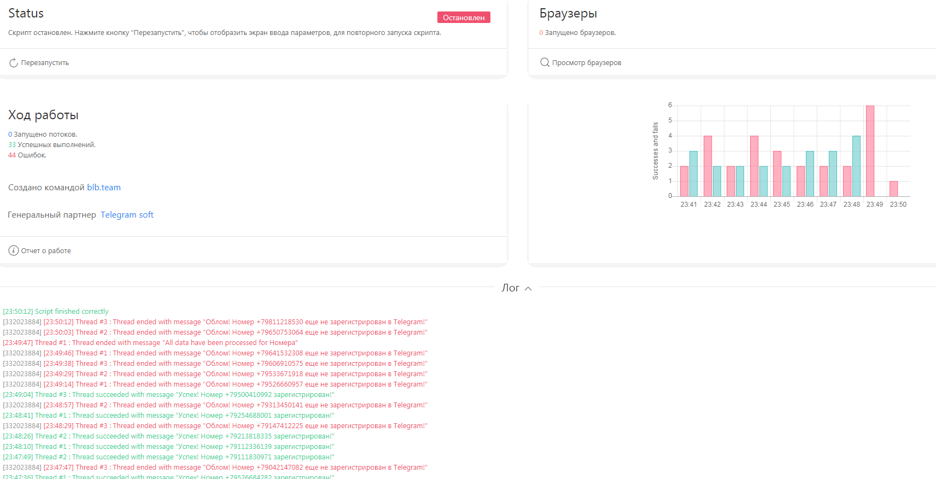Click the red Остановлен status badge

[x=464, y=17]
